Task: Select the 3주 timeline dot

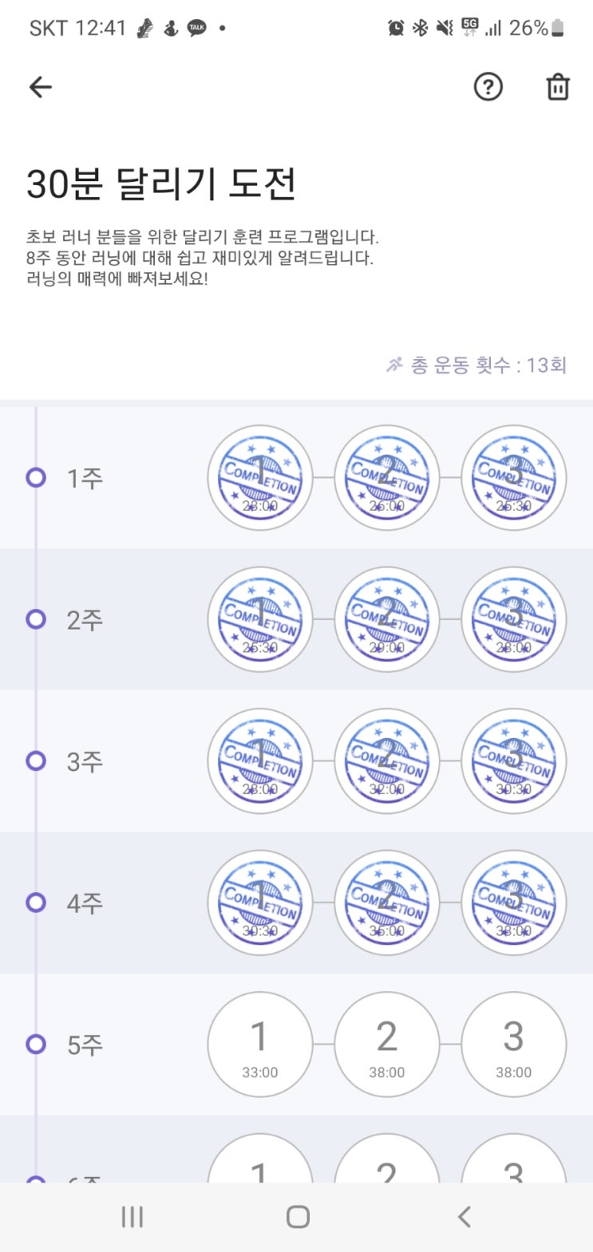Action: click(x=36, y=761)
